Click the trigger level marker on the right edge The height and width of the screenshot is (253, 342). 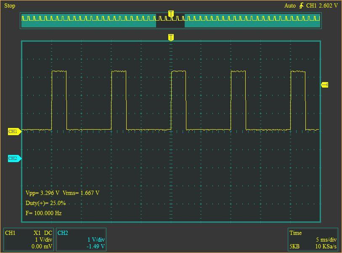click(325, 85)
